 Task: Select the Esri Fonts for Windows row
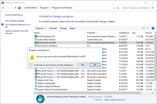click(94, 46)
